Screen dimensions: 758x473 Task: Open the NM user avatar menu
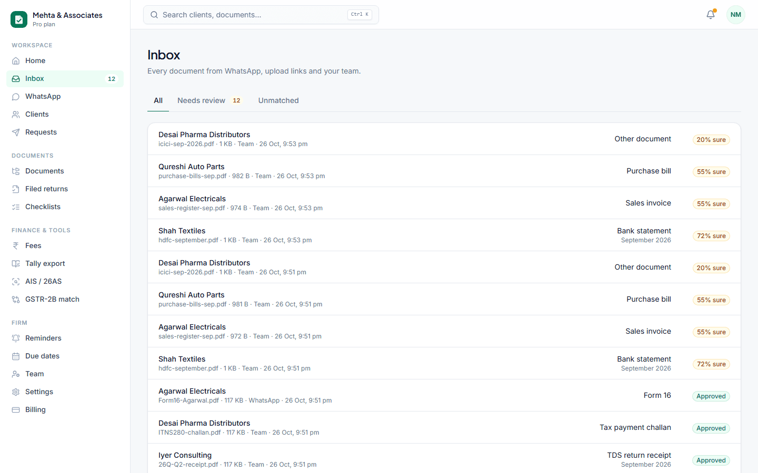click(736, 15)
